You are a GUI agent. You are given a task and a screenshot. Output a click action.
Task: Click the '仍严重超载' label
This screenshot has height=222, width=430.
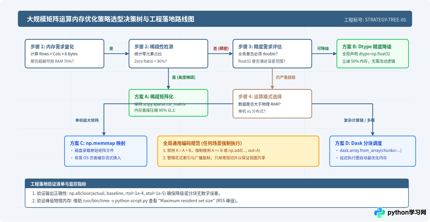tap(286, 77)
